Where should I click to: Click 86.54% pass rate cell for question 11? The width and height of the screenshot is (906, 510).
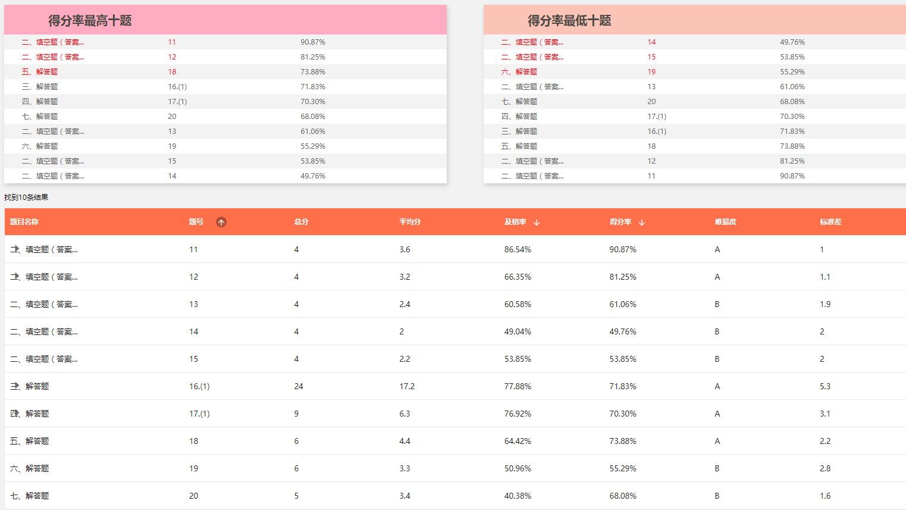(x=518, y=249)
